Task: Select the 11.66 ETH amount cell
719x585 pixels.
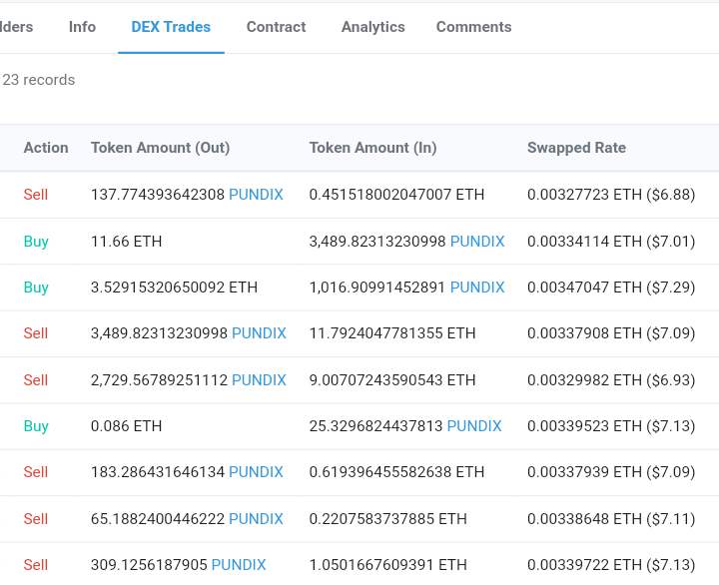Action: (126, 242)
